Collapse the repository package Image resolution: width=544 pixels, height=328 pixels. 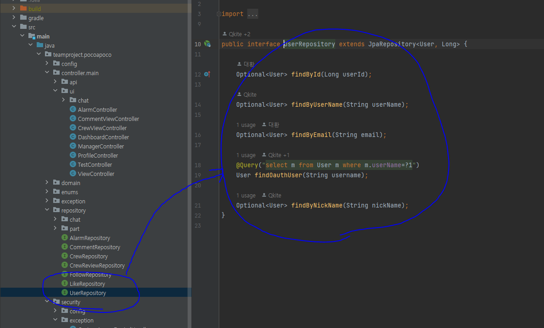click(47, 210)
